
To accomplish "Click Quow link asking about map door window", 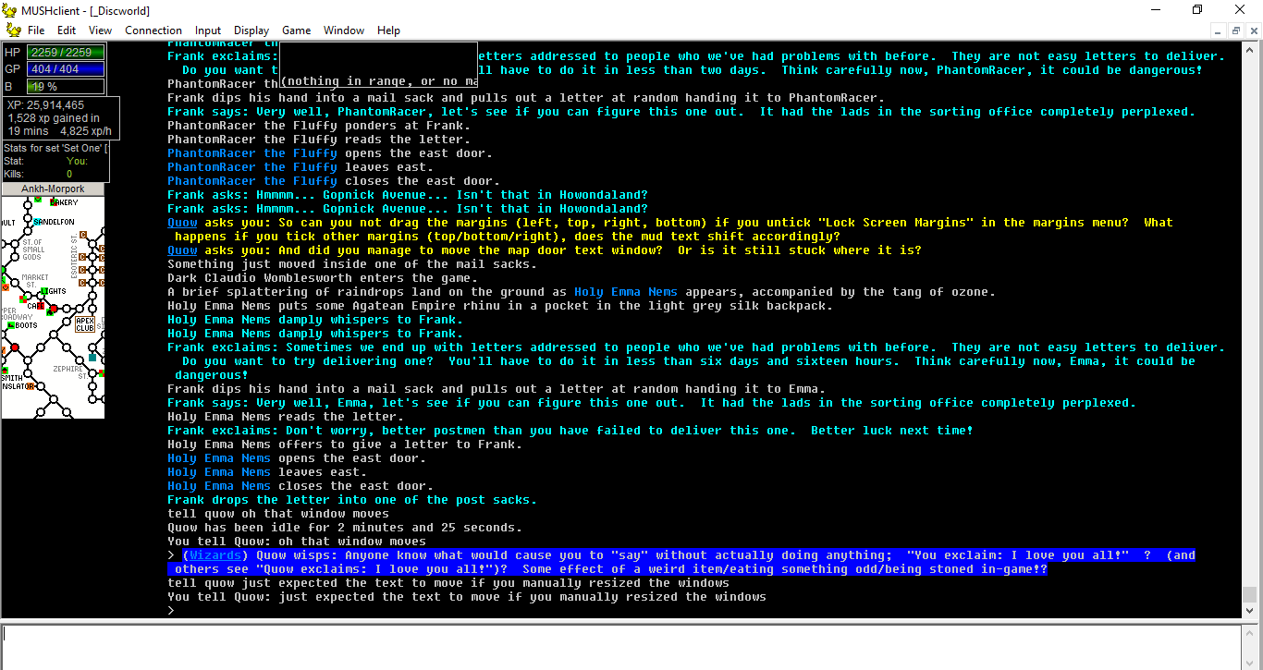I will point(182,250).
